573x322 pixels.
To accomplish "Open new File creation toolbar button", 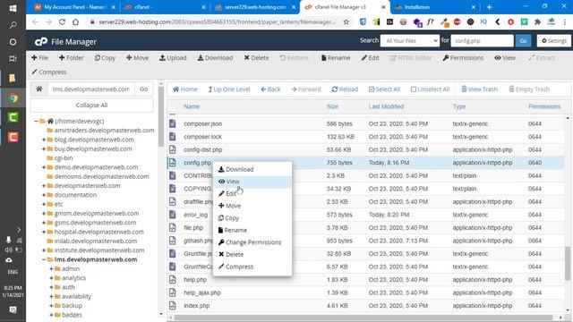I will [x=39, y=57].
